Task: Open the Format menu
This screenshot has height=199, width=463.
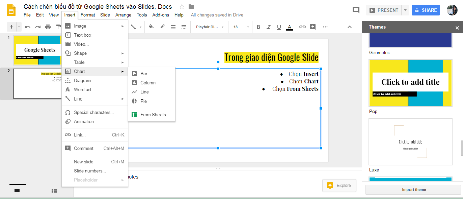Action: click(x=88, y=15)
